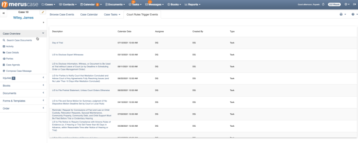Viewport: 358px width, 143px height.
Task: Expand the Forms & Templates section
Action: coord(23,101)
